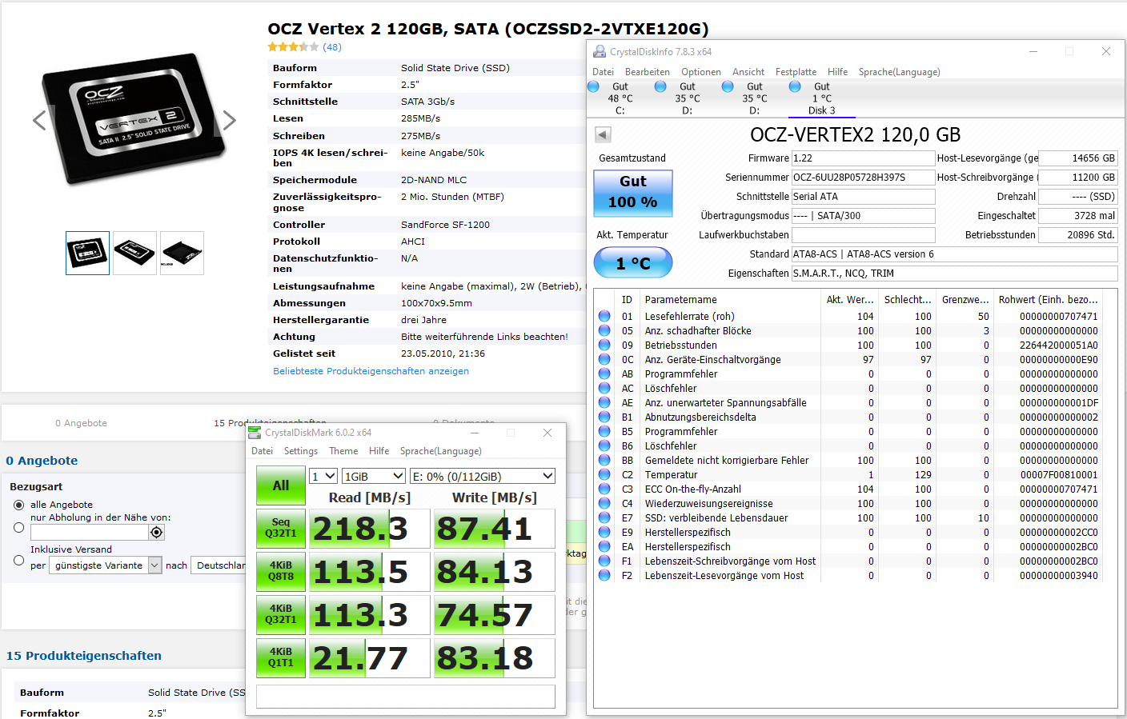The width and height of the screenshot is (1127, 719).
Task: Select the 'alle Angebote' radio button
Action: [18, 504]
